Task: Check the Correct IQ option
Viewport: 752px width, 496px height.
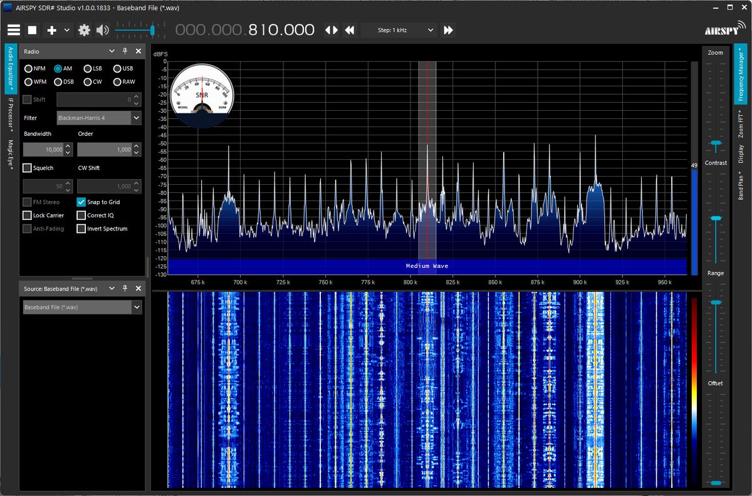Action: pos(81,215)
